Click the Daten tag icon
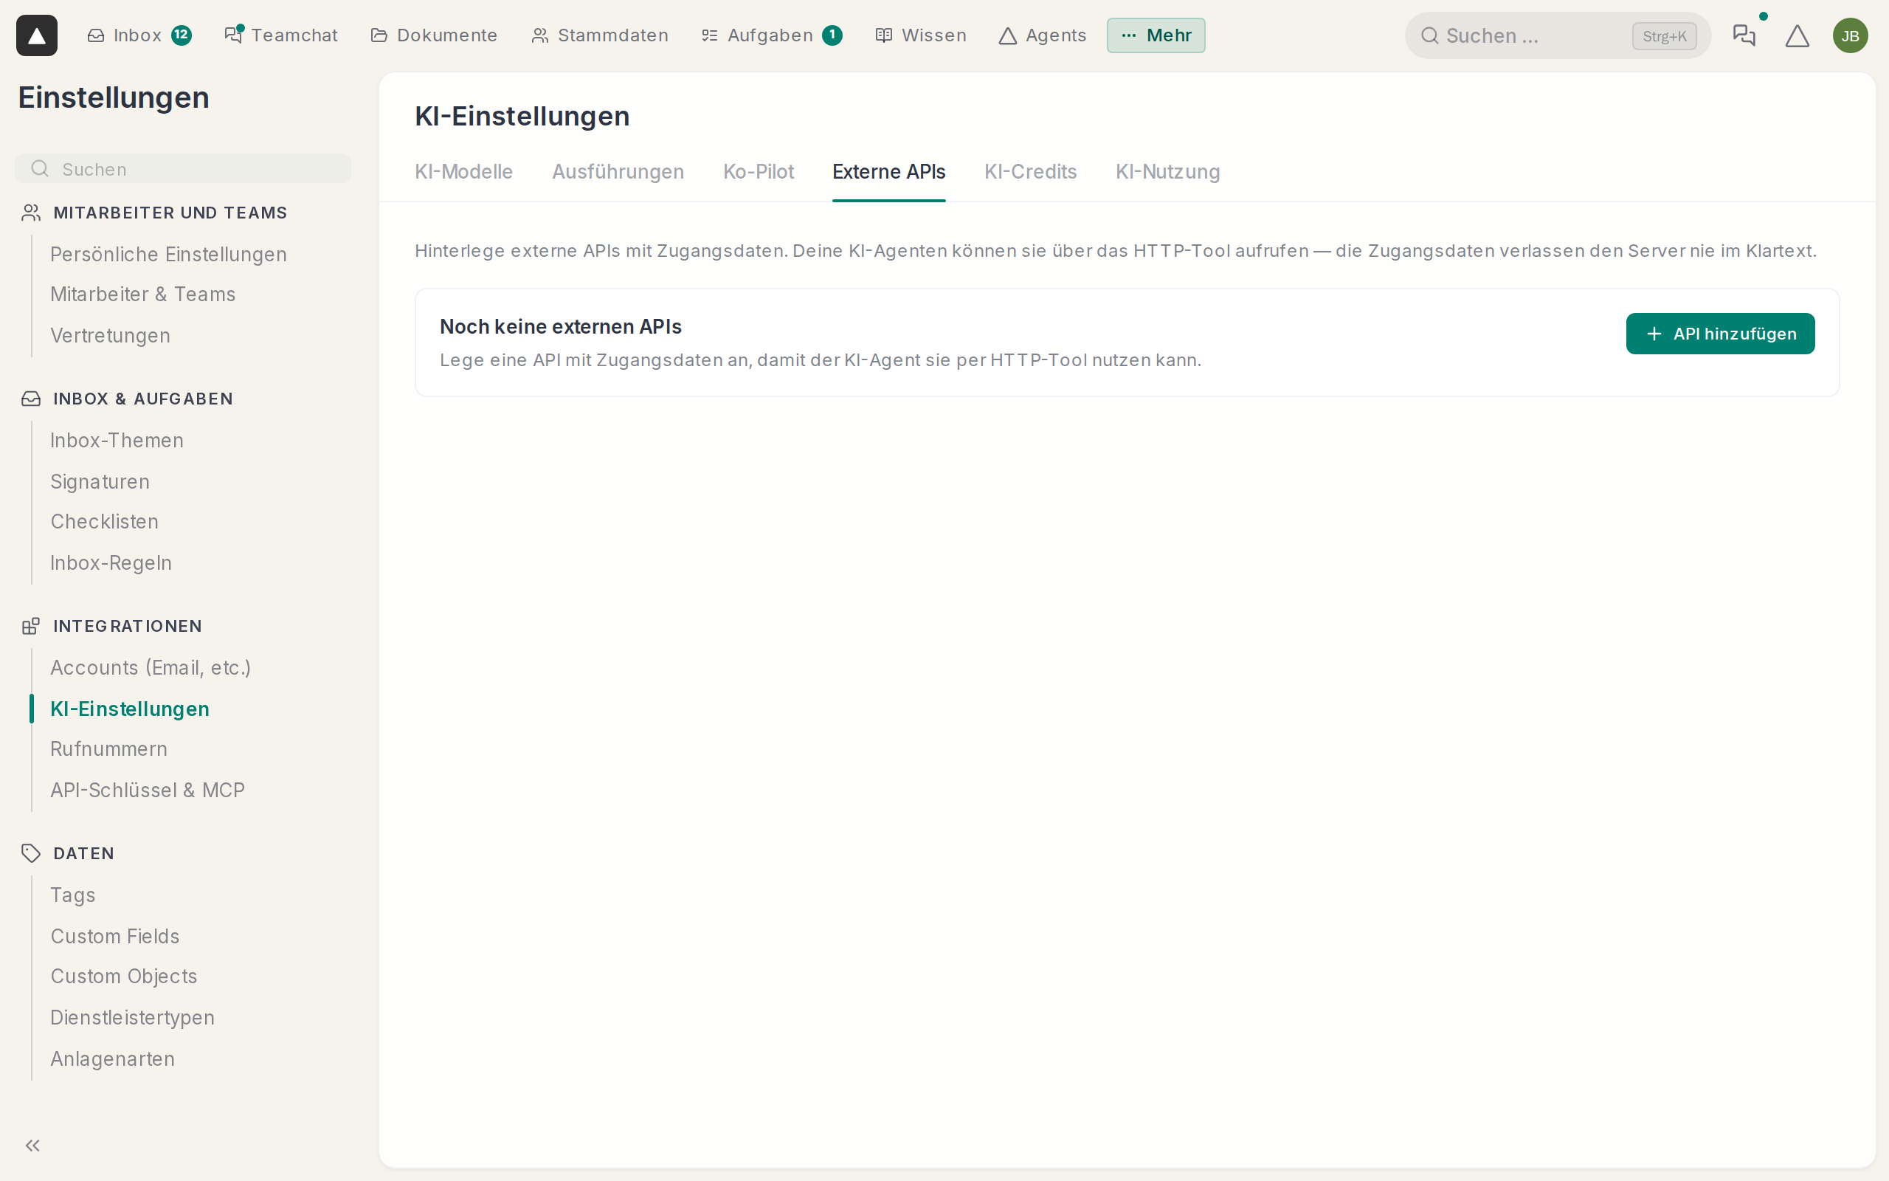This screenshot has width=1889, height=1181. 31,853
